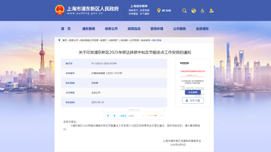Click the globe language icon
The image size is (271, 152).
point(194,11)
